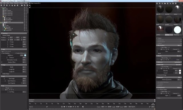Toggle the Conserve Energy checkbox
Viewport: 183px width, 110px height.
(x=157, y=75)
